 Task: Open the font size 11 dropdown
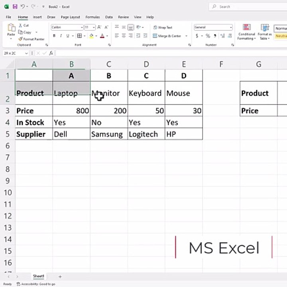[94, 28]
